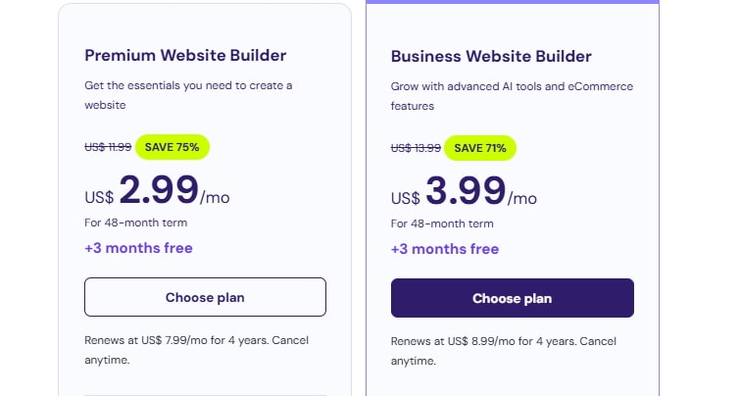This screenshot has height=396, width=739.
Task: Click the SAVE 71% badge
Action: click(479, 148)
